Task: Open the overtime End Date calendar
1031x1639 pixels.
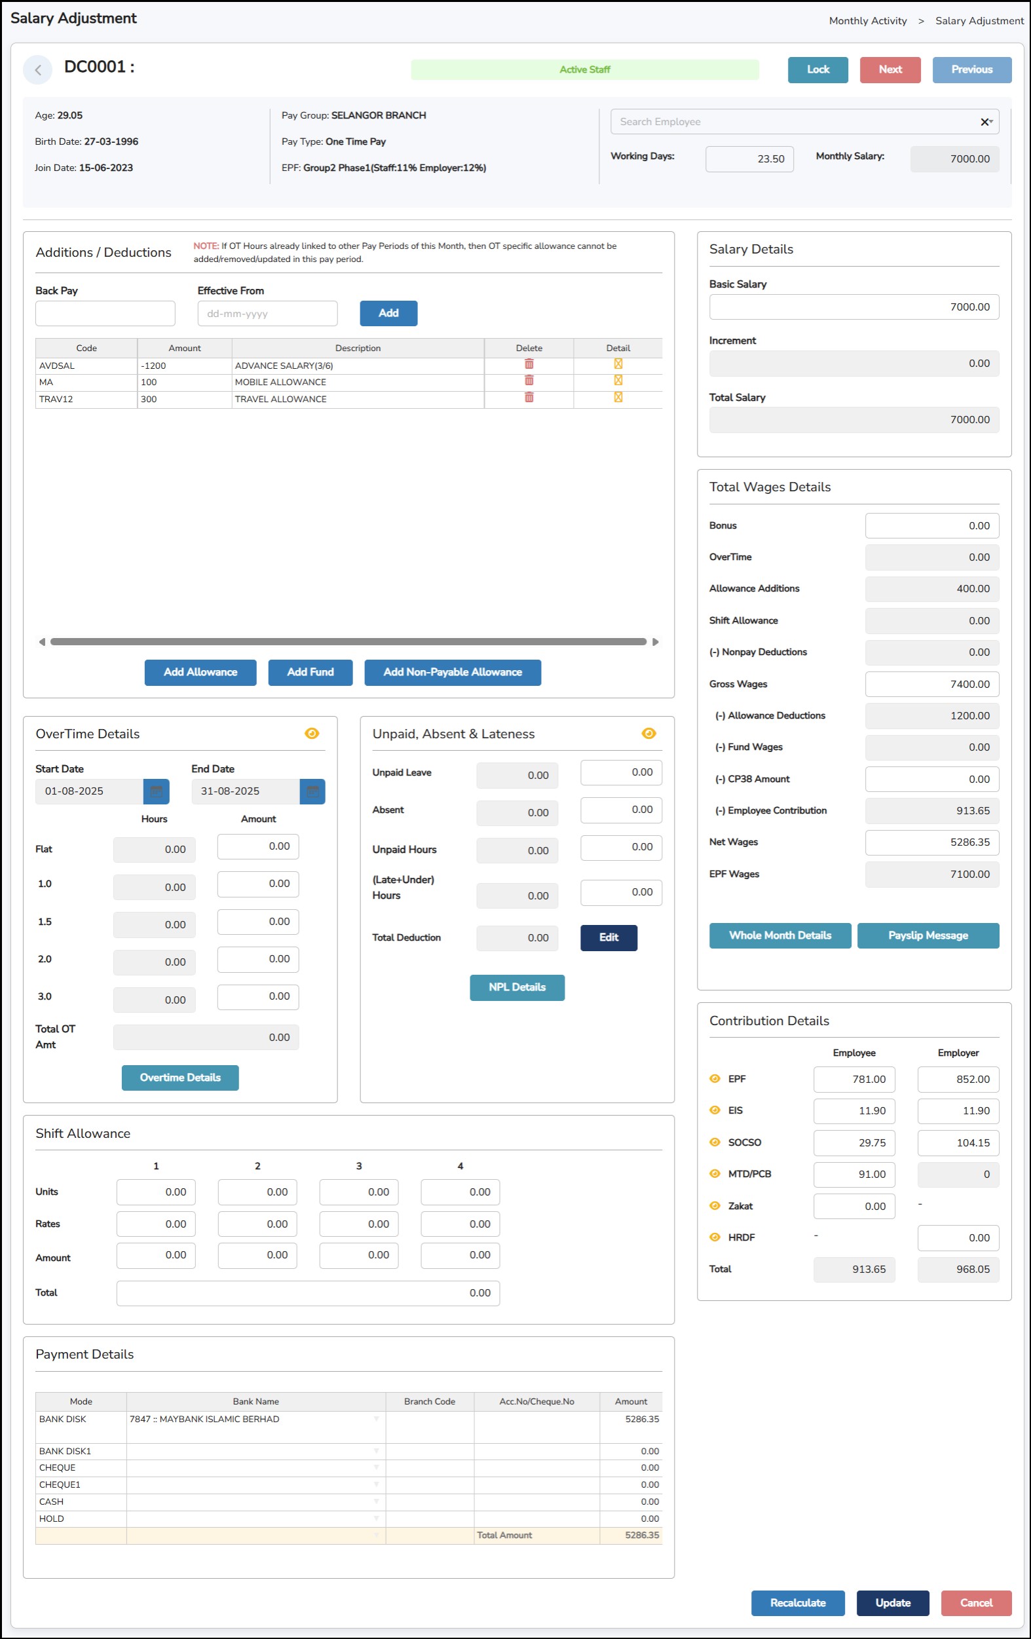Action: pos(312,791)
